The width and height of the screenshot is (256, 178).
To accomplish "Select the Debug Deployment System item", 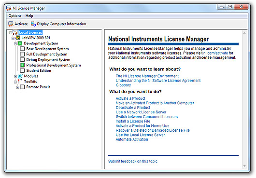I will [x=48, y=60].
